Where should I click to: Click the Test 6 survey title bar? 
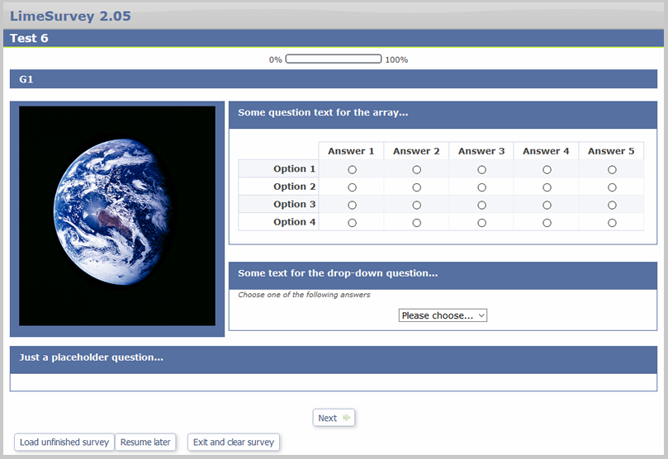tap(334, 38)
